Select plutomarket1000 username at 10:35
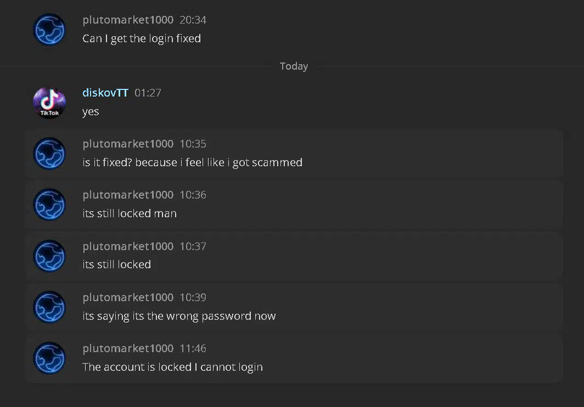Image resolution: width=584 pixels, height=407 pixels. point(128,144)
